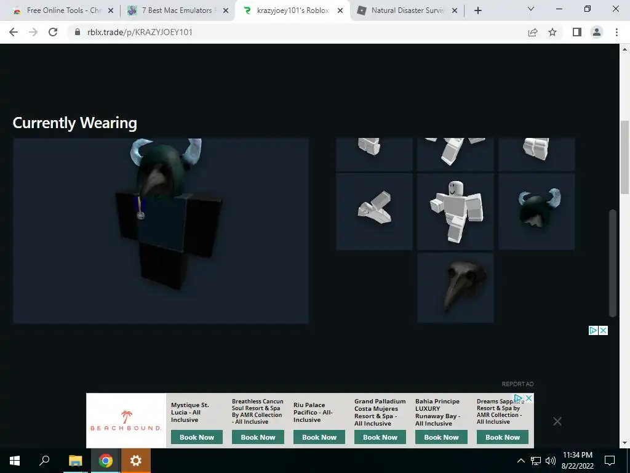Open the tab search chevron
Screen dimensions: 630x473
(531, 9)
